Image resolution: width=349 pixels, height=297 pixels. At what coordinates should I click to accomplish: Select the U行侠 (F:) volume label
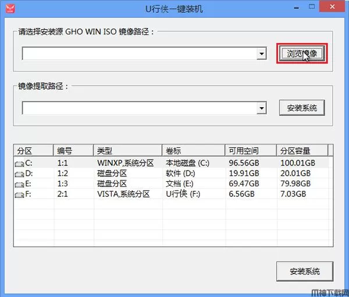coord(183,194)
